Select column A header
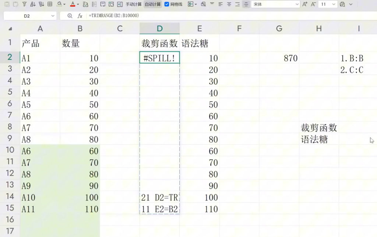 point(40,29)
